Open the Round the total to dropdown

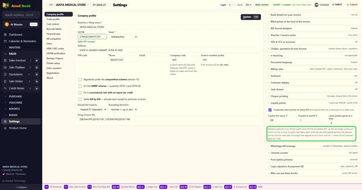(x=92, y=109)
